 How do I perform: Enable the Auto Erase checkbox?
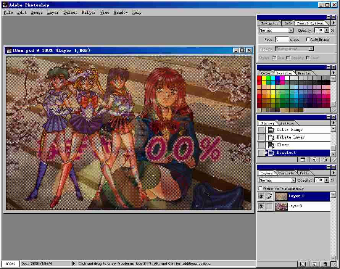[308, 39]
